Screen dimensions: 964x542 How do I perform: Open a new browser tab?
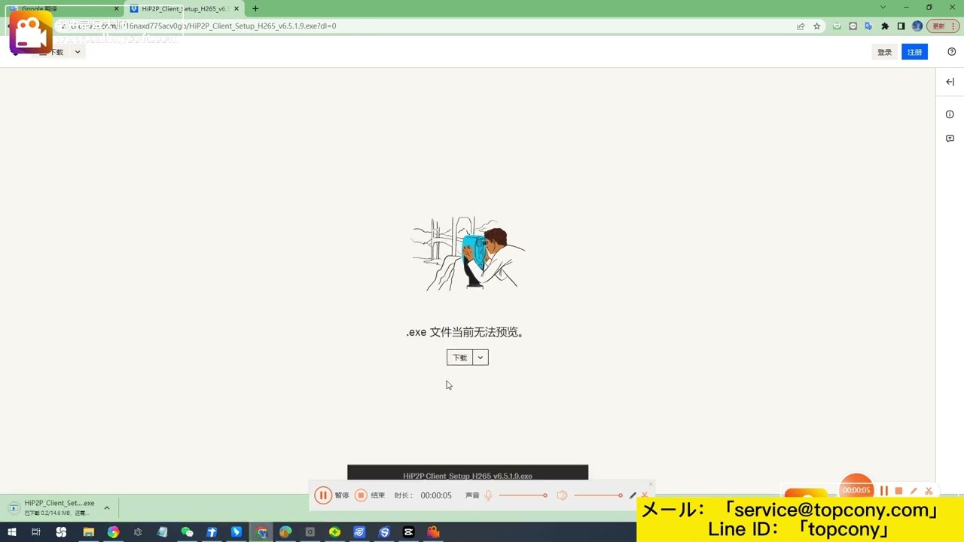pos(255,8)
